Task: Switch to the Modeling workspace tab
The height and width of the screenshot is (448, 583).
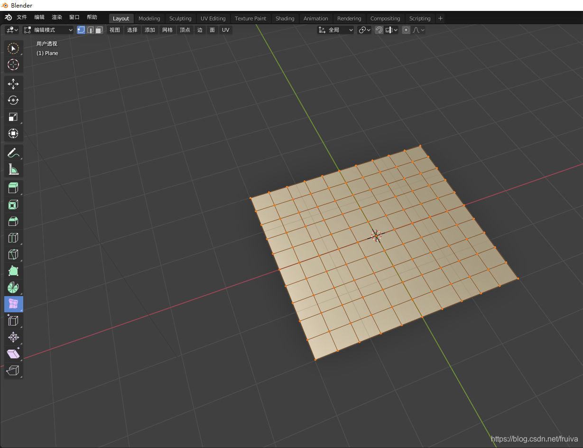Action: [149, 19]
